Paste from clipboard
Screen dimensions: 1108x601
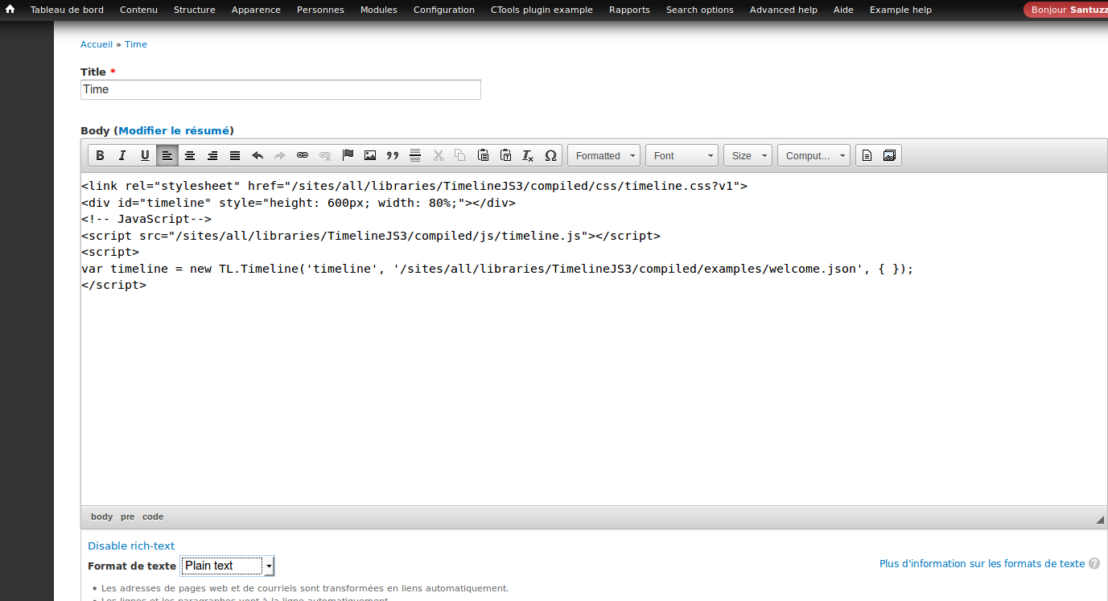tap(483, 155)
